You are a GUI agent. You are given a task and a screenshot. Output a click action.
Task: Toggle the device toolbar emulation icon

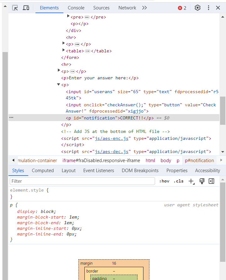pos(26,8)
